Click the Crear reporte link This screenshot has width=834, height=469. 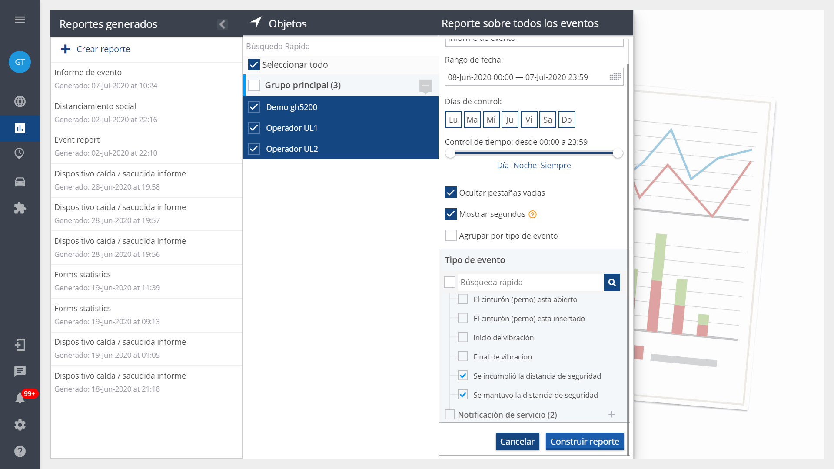coord(103,49)
